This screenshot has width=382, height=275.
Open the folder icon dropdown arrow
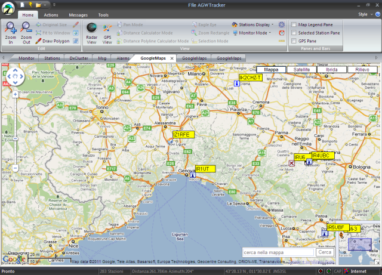pyautogui.click(x=45, y=5)
